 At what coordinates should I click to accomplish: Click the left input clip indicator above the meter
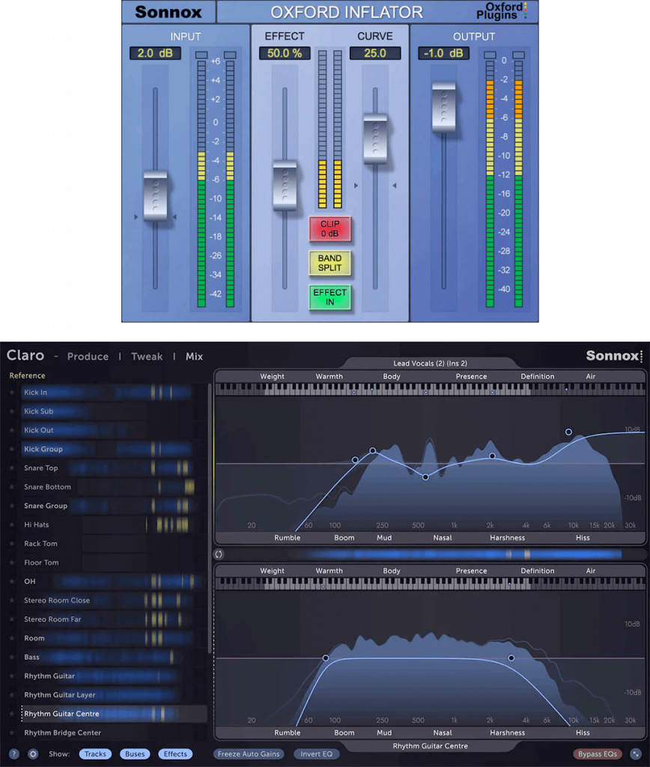tap(201, 55)
